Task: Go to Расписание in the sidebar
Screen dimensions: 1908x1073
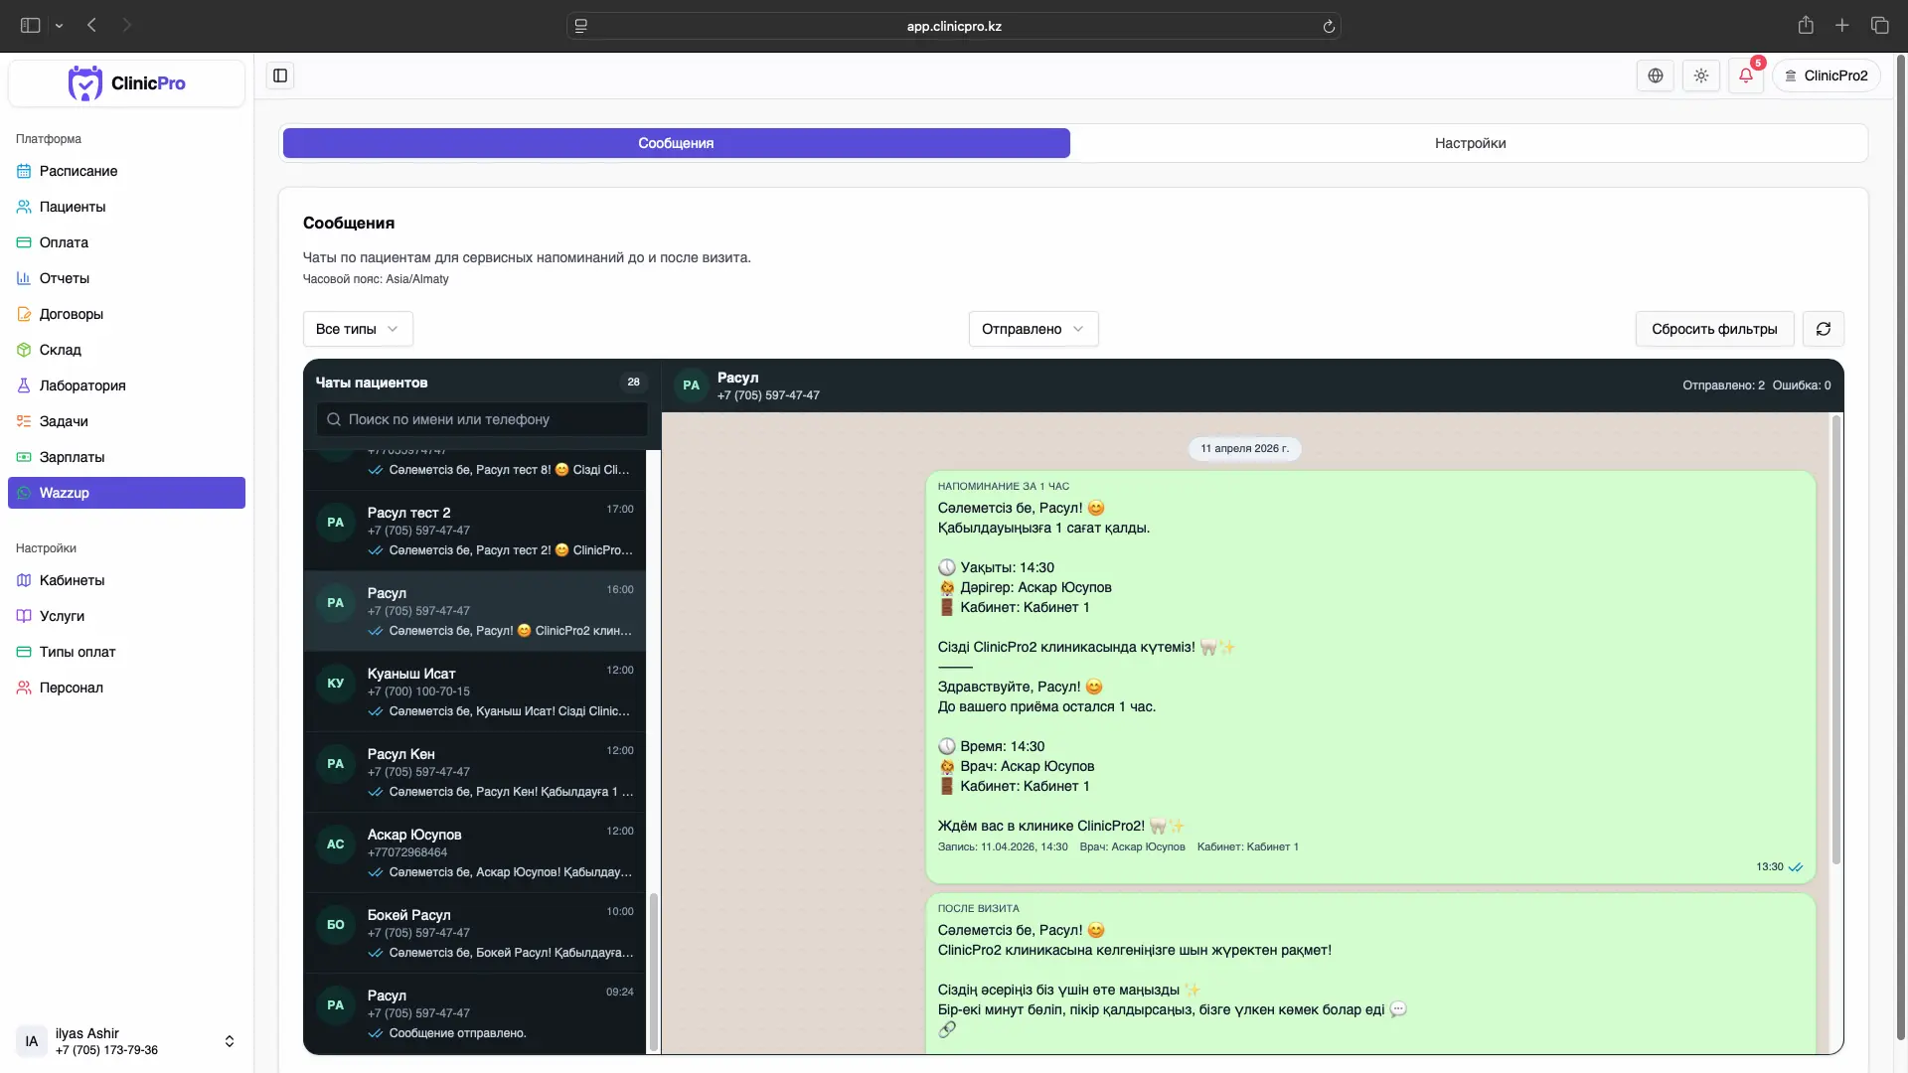Action: [x=126, y=171]
